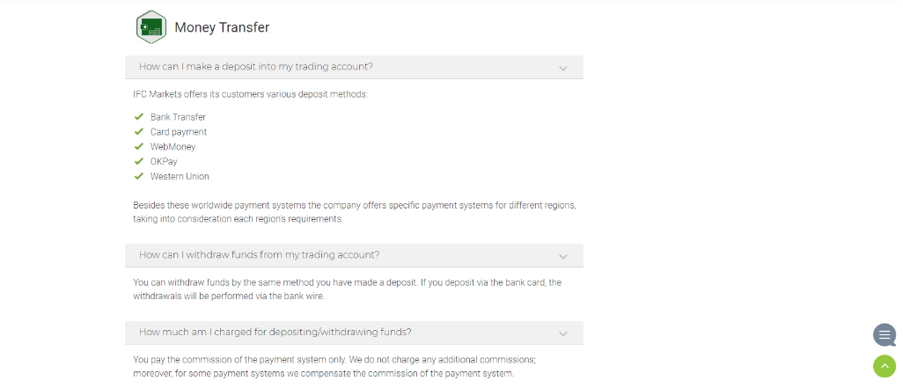
Task: Click the Card payment list item
Action: click(178, 132)
